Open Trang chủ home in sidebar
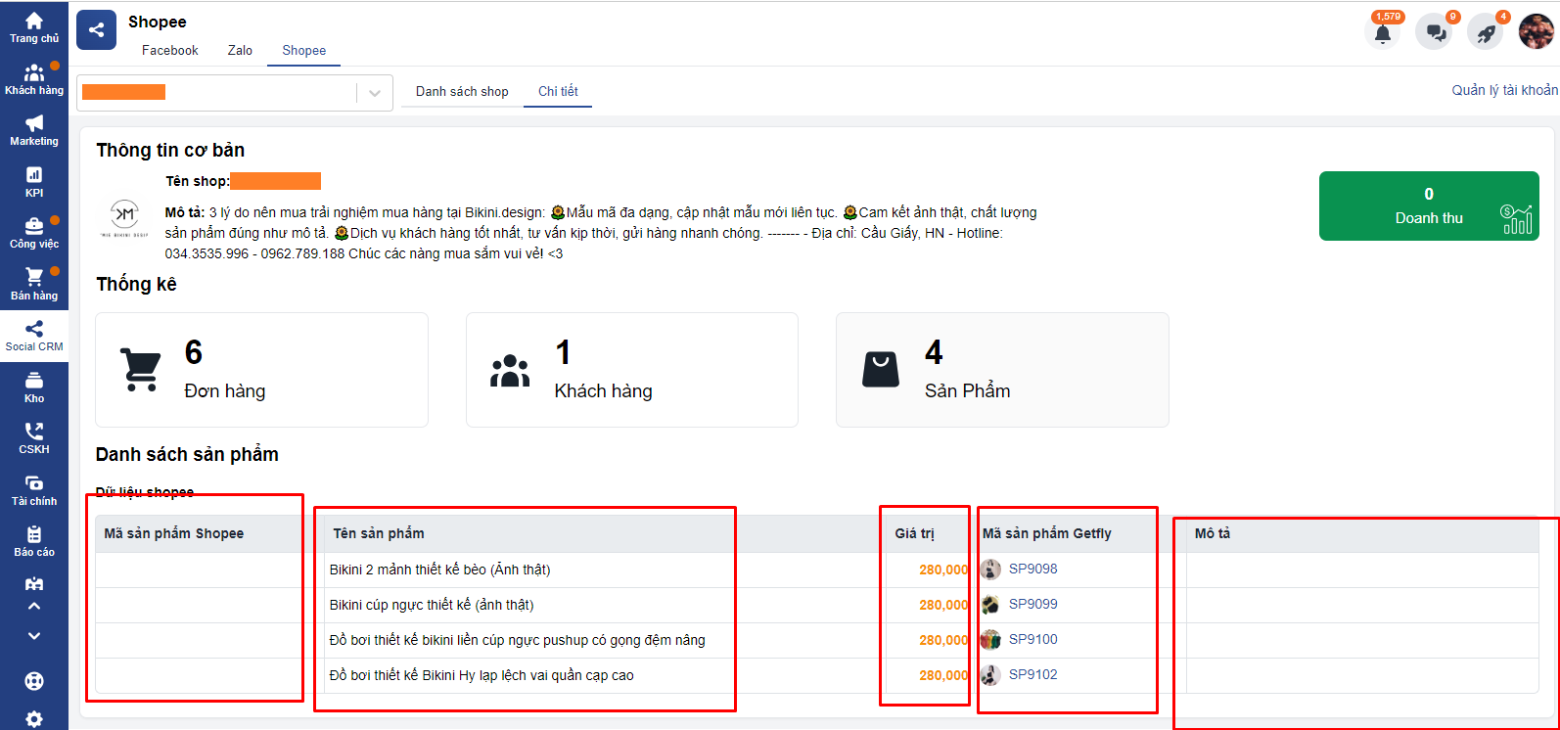1560x730 pixels. 34,27
